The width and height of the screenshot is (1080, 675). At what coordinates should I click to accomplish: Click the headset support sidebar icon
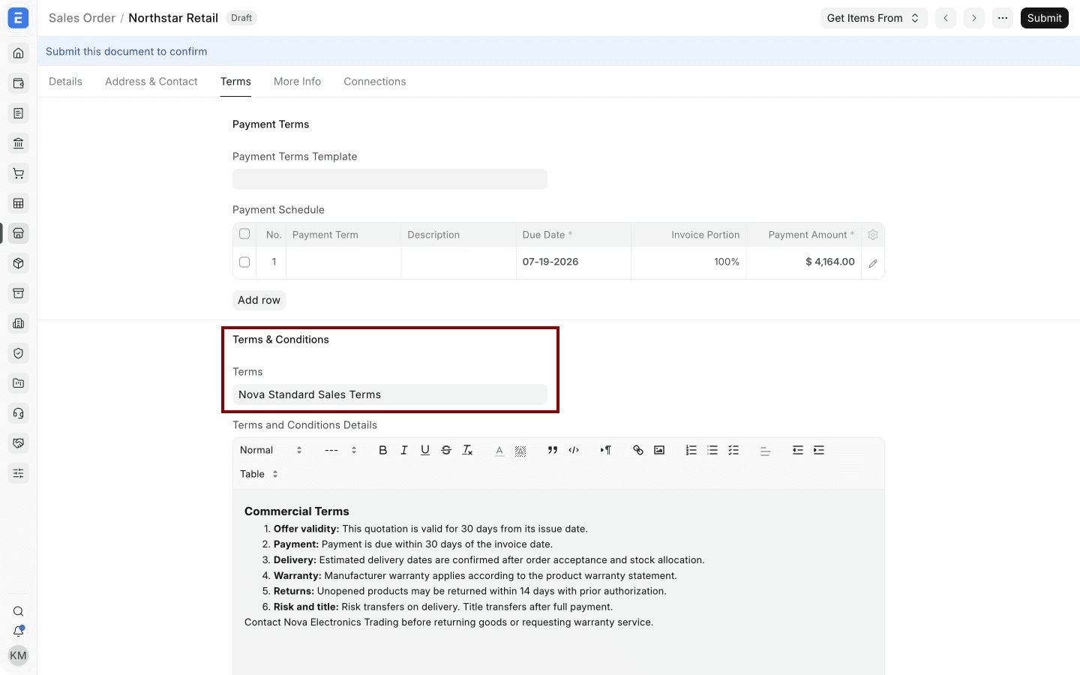(19, 413)
